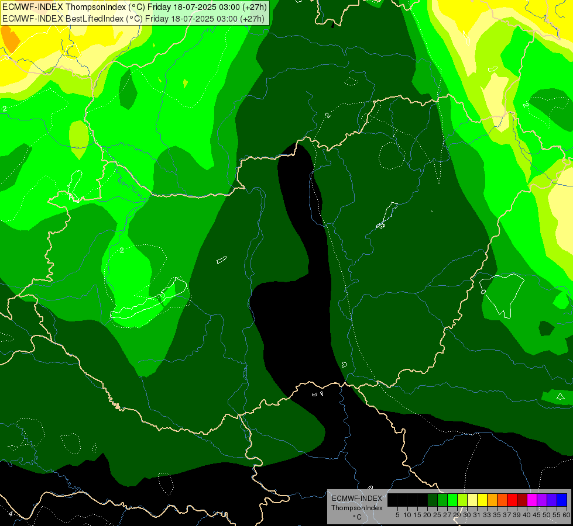
Task: Click the legend heading ECMWF-INDEX
Action: click(x=357, y=499)
